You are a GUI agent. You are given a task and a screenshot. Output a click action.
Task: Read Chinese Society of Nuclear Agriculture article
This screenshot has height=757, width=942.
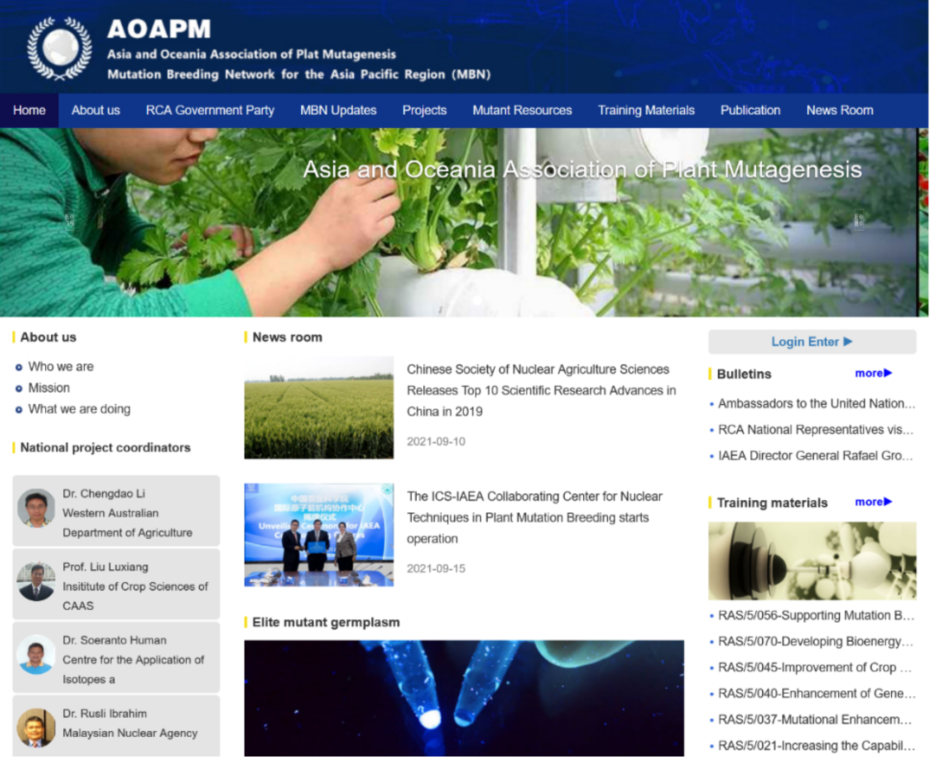coord(541,391)
